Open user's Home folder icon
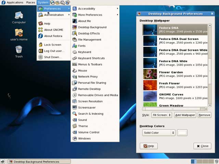This screenshot has width=219, height=164. [x=19, y=33]
